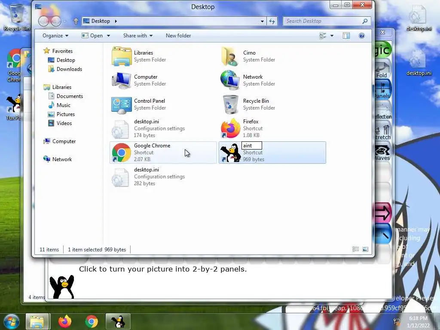Select the Network system folder icon
This screenshot has height=330, width=440.
point(230,80)
